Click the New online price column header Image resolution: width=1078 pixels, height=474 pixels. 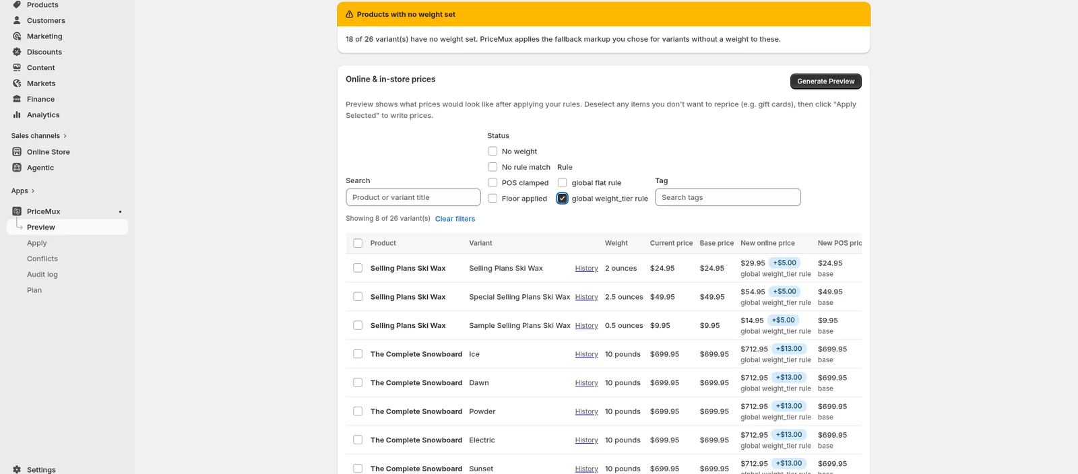coord(767,243)
